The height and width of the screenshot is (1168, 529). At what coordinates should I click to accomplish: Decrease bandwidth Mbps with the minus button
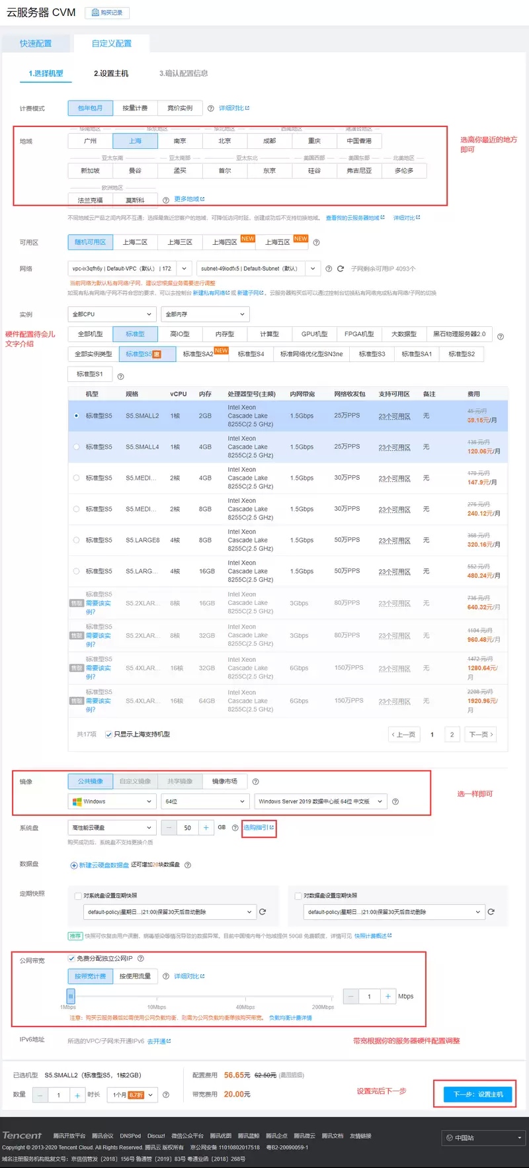pyautogui.click(x=351, y=996)
